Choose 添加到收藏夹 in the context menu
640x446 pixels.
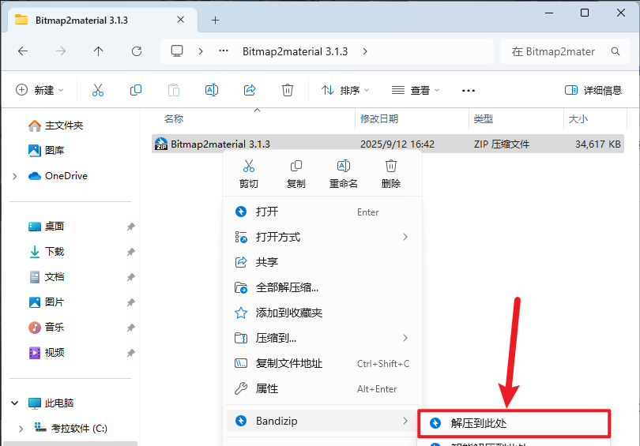click(x=322, y=313)
